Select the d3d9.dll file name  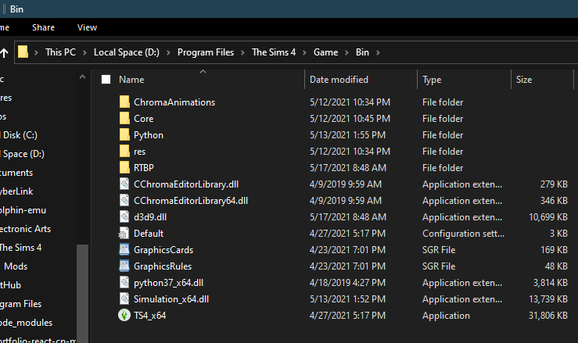coord(150,217)
